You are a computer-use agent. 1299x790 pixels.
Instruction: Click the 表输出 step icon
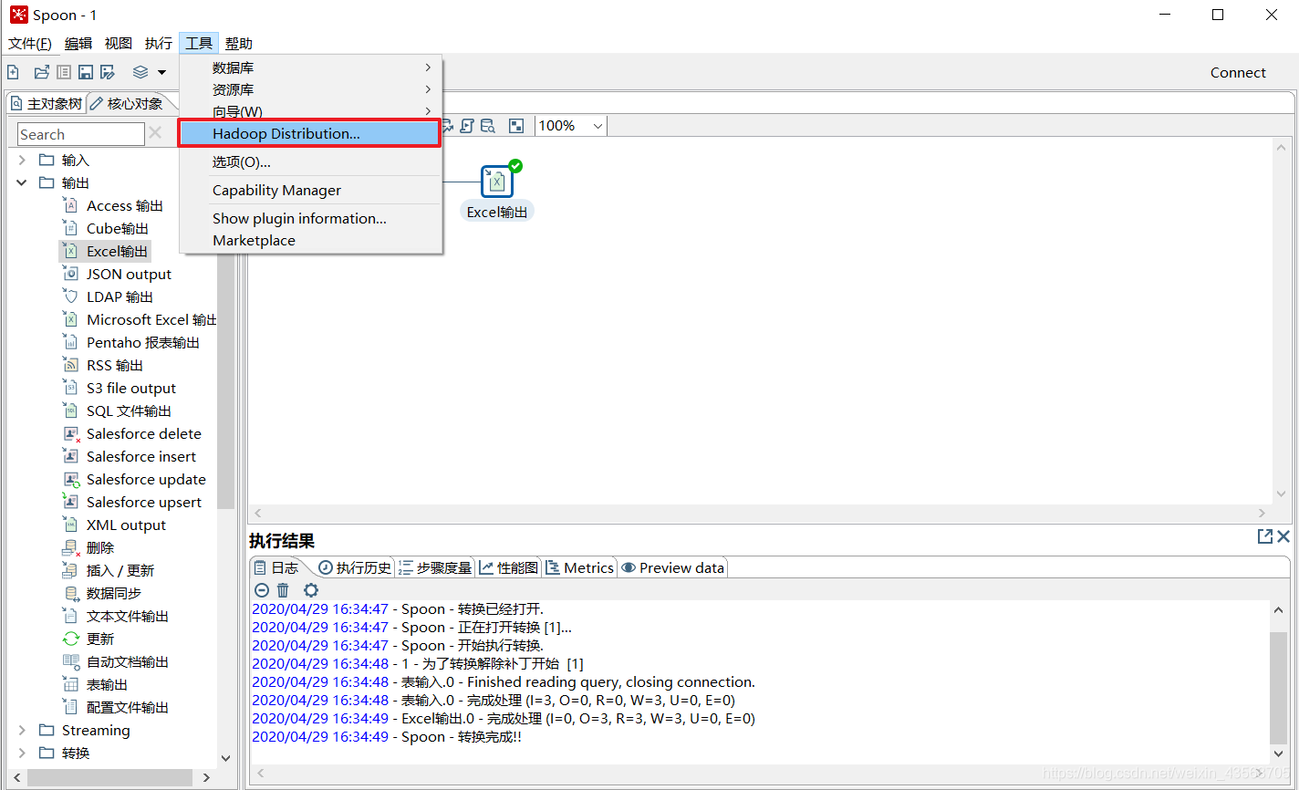[70, 684]
